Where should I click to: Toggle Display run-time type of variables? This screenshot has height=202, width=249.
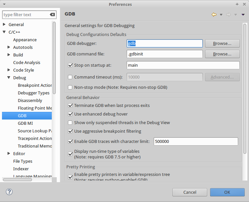click(x=70, y=154)
